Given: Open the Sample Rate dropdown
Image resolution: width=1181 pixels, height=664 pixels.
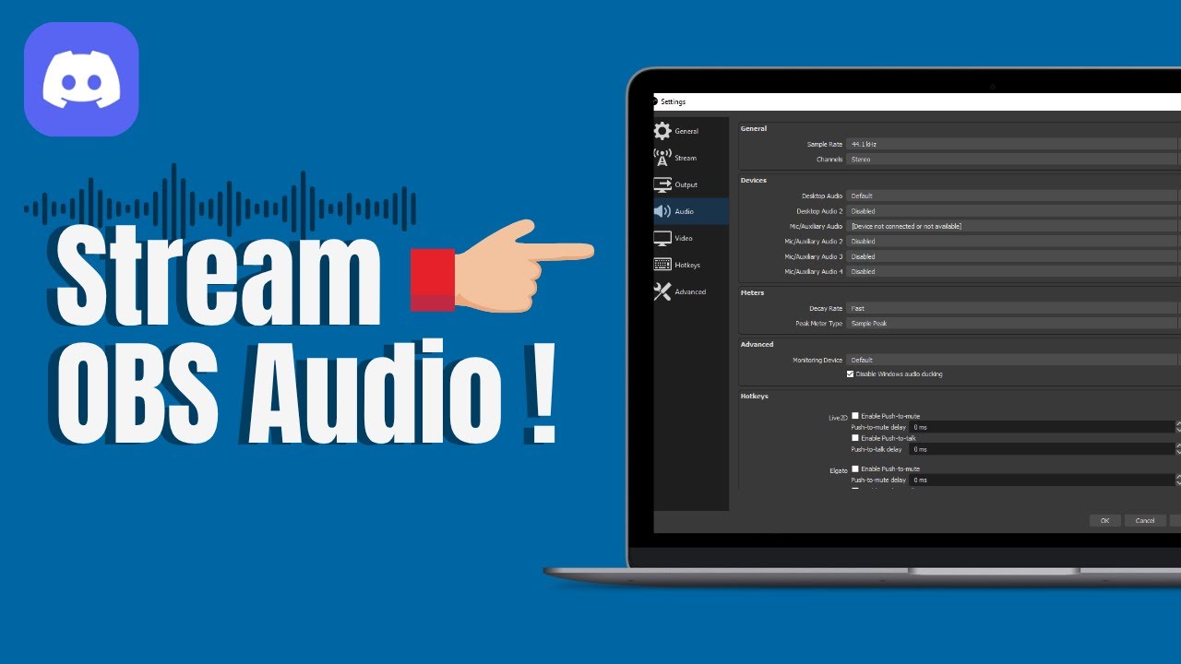Looking at the screenshot, I should click(x=1013, y=144).
